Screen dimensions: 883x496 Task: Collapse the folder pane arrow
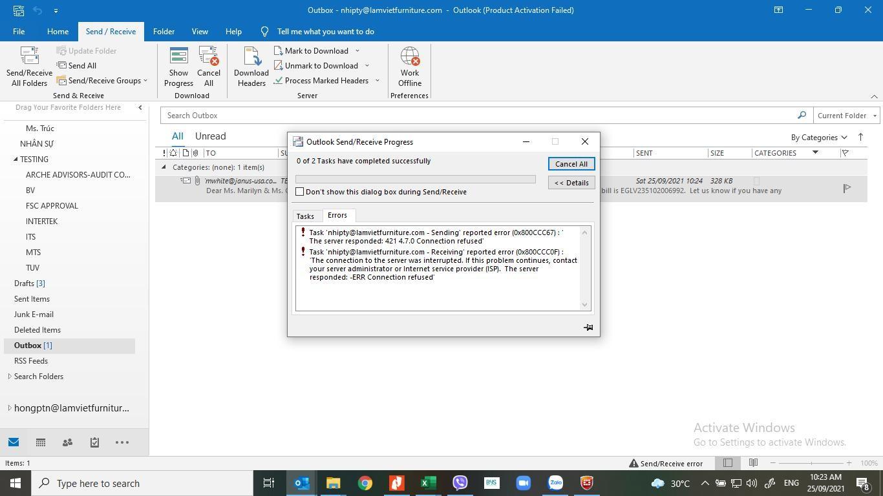140,107
